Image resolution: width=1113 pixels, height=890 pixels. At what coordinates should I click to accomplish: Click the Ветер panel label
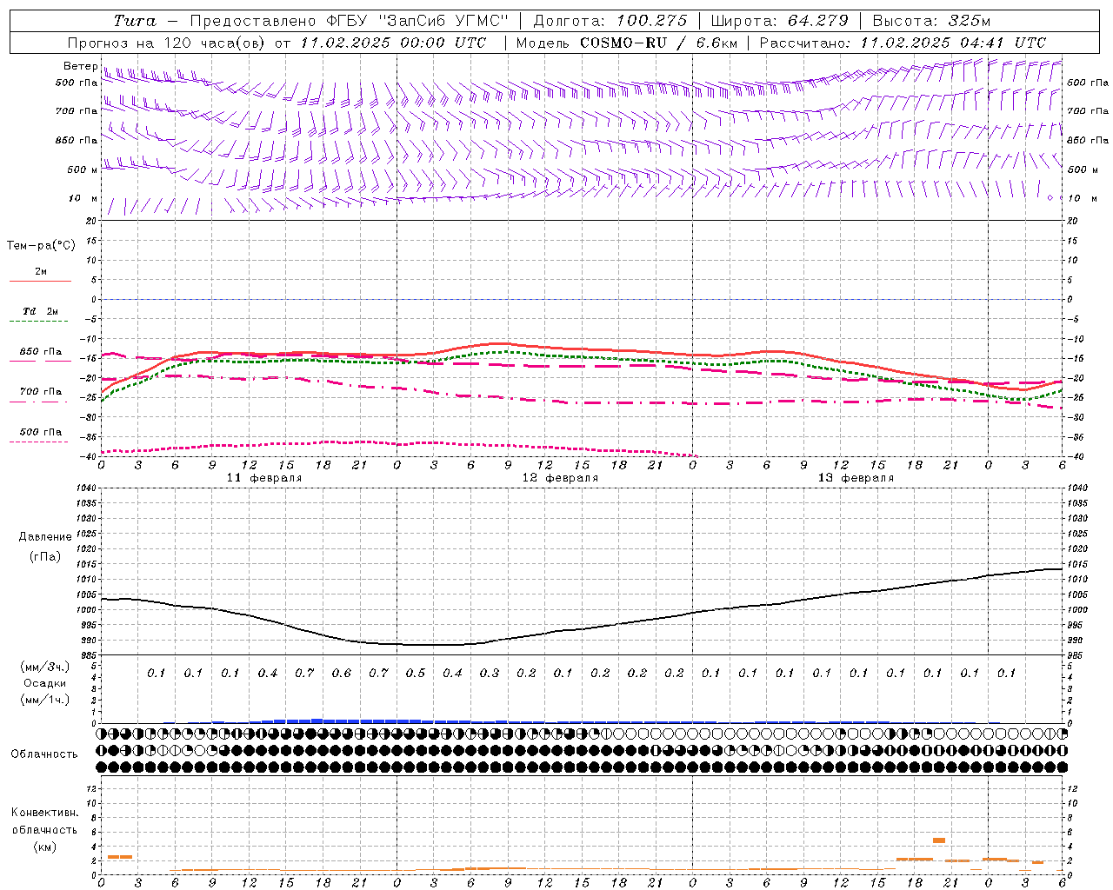pyautogui.click(x=80, y=66)
